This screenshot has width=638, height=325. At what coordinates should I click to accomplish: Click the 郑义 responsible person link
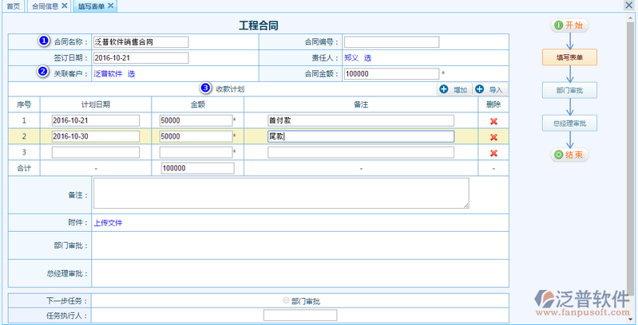[351, 58]
